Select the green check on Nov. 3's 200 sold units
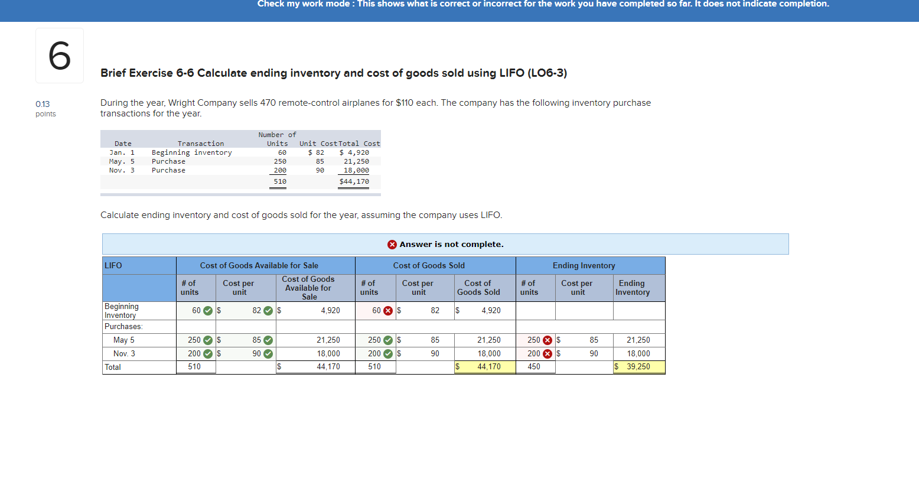Image resolution: width=919 pixels, height=478 pixels. [x=388, y=353]
